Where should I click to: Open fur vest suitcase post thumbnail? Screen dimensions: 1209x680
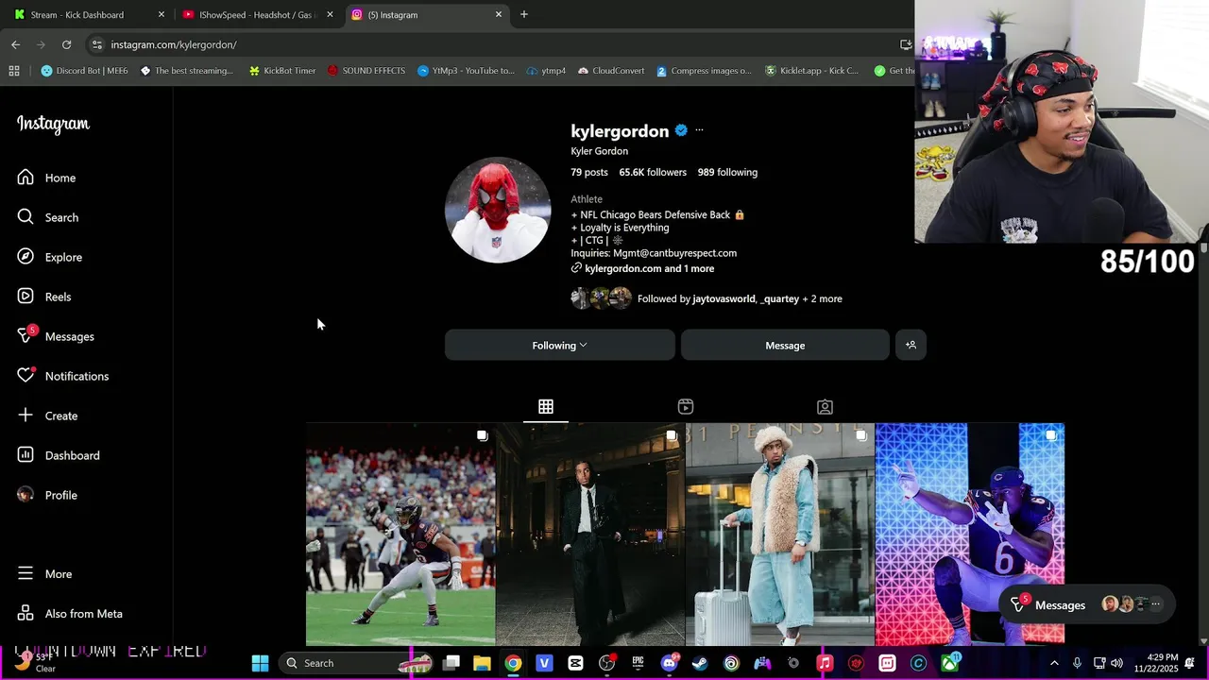(x=780, y=534)
